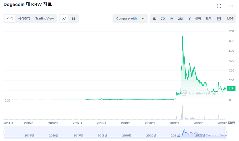The width and height of the screenshot is (239, 141).
Task: Click the 0.32 starting price label
Action: (x=8, y=100)
